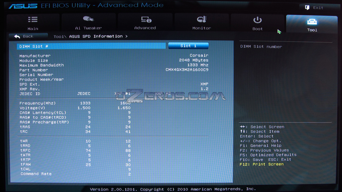Select the tRC XMP value 41
342x192 pixels.
tap(128, 132)
